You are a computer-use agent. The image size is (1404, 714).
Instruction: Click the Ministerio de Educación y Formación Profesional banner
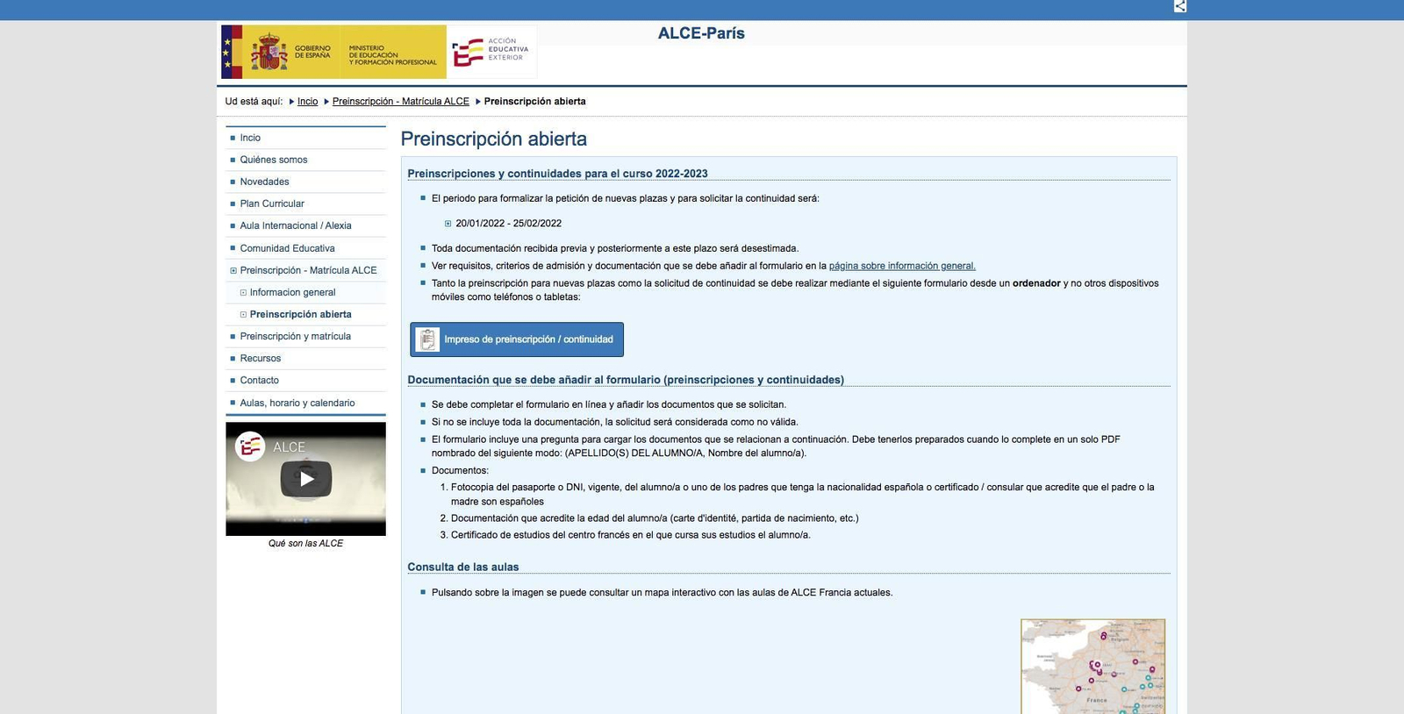tap(392, 52)
